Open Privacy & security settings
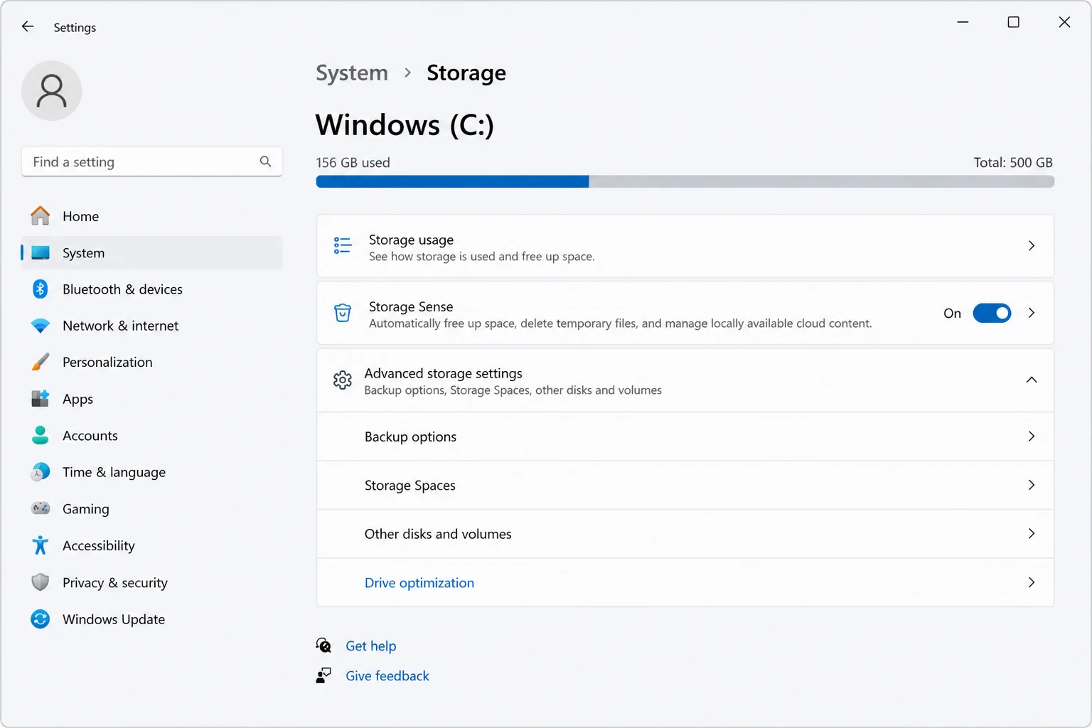 (151, 582)
